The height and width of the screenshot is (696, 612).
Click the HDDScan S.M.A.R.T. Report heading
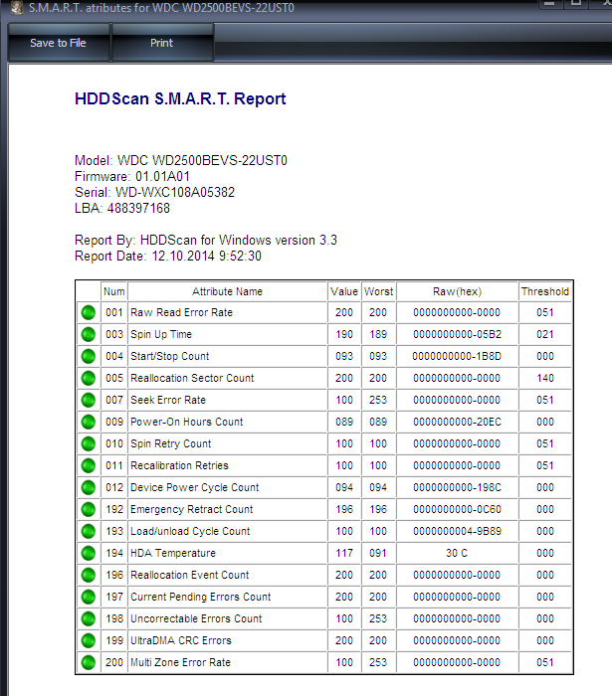tap(180, 98)
